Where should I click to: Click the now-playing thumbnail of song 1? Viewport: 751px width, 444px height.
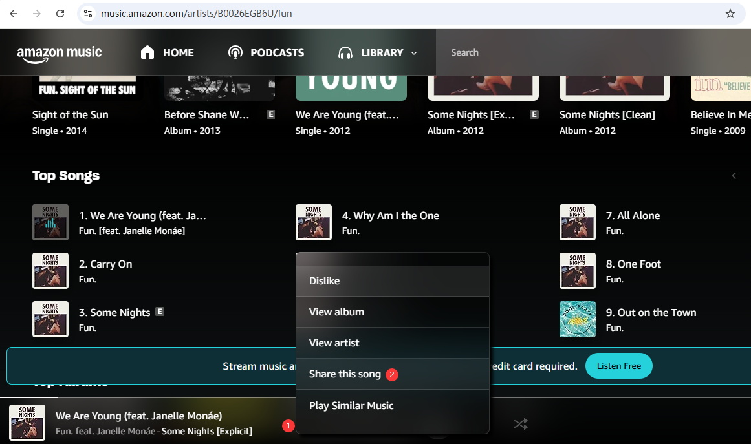(x=50, y=222)
